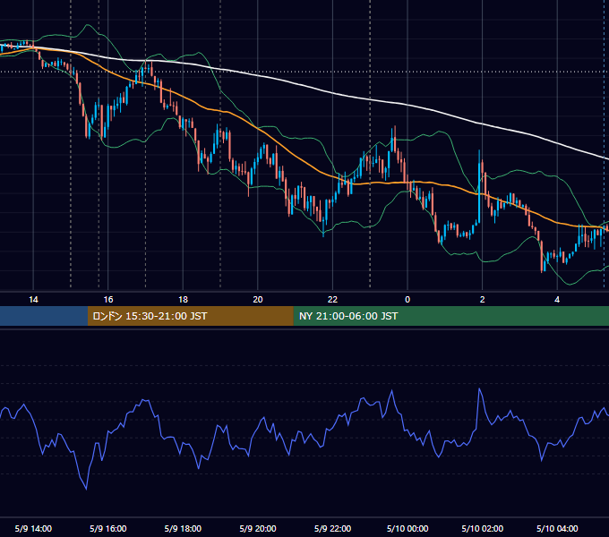This screenshot has width=609, height=537.
Task: Click the 5/9 20:00 date label
Action: [x=258, y=528]
